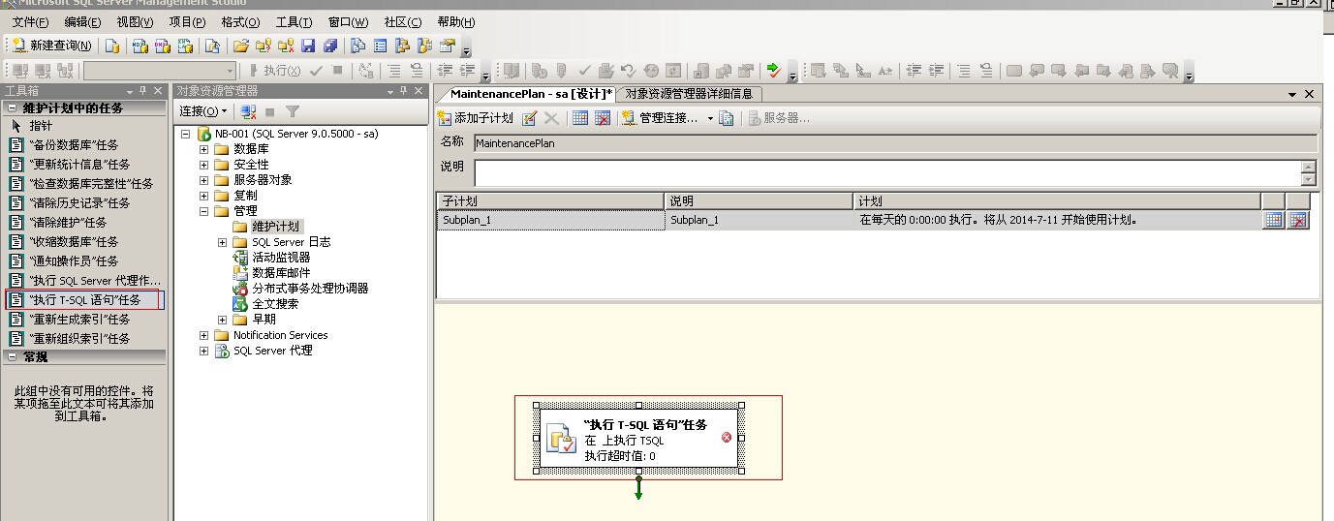1334x521 pixels.
Task: Start an Analysis Services MDX query
Action: coord(140,46)
